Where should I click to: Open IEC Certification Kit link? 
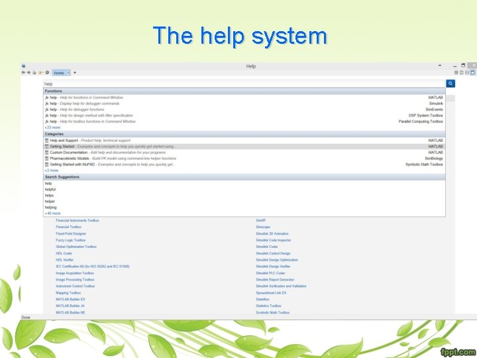93,267
